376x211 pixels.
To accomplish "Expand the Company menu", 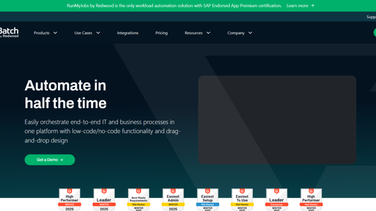I will pos(239,33).
